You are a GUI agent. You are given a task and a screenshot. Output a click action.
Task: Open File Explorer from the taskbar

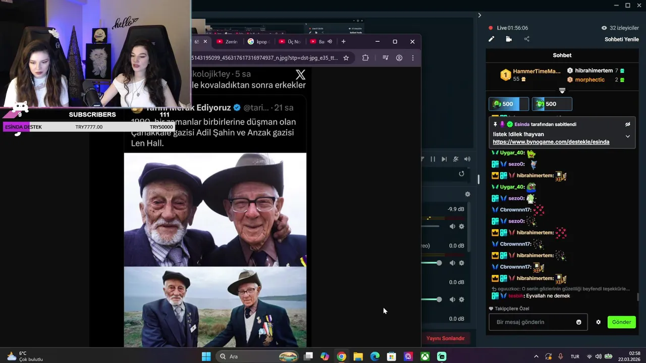pyautogui.click(x=358, y=356)
